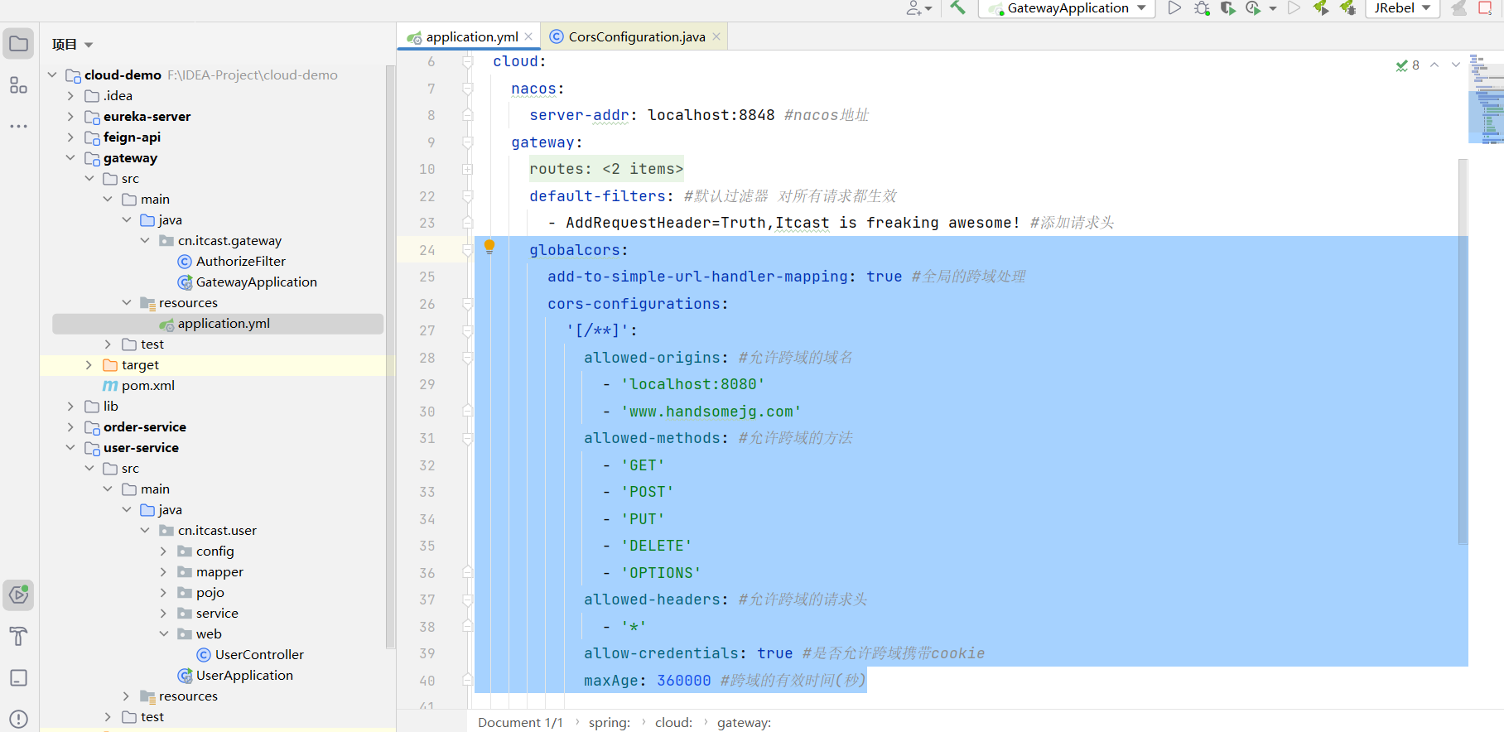Viewport: 1504px width, 732px height.
Task: Click the Document 1/1 breadcrumb
Action: pyautogui.click(x=520, y=722)
